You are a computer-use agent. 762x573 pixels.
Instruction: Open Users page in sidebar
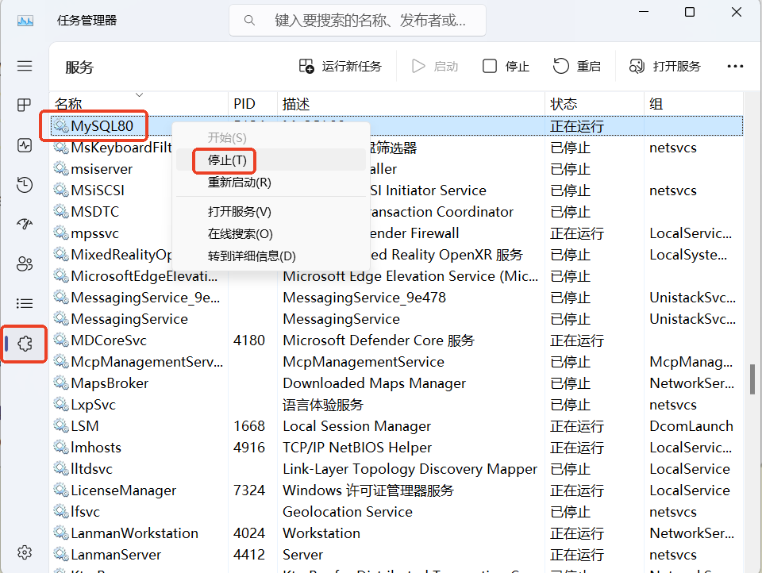tap(25, 264)
